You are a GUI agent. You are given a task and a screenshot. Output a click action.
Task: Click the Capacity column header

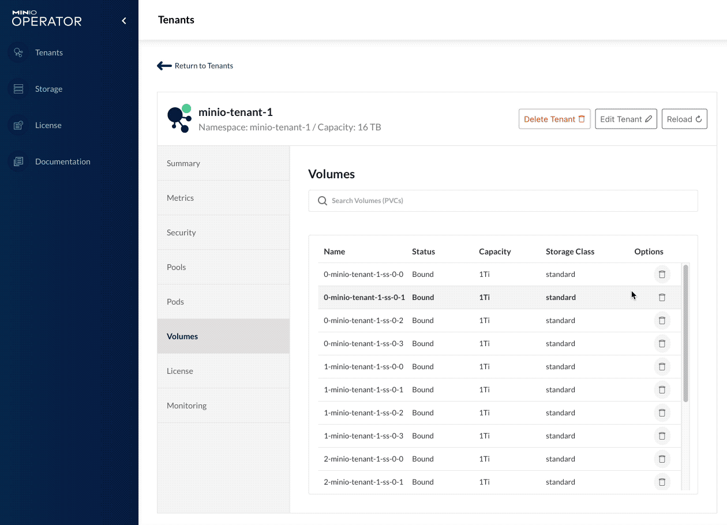point(495,252)
